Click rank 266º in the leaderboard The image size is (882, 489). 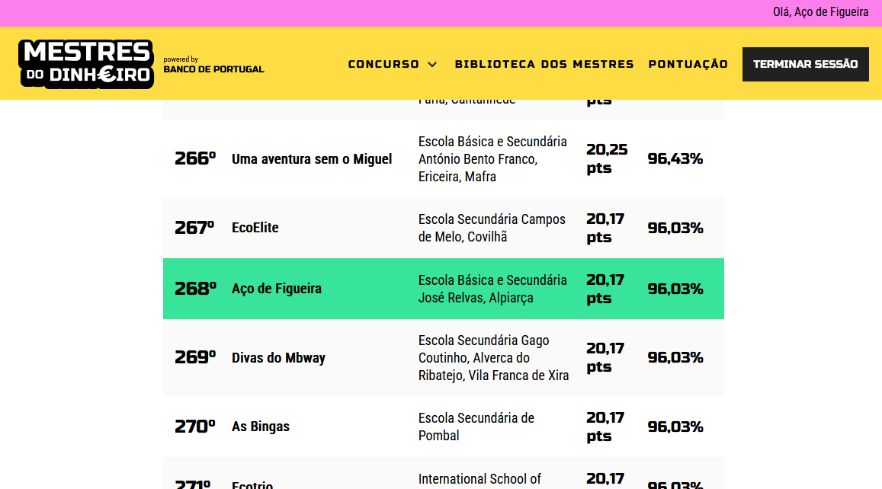coord(195,158)
